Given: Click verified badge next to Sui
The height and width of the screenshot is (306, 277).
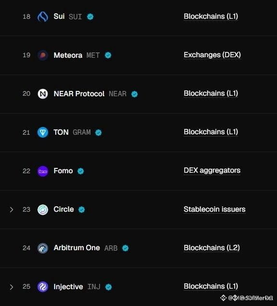Looking at the screenshot, I should click(90, 16).
